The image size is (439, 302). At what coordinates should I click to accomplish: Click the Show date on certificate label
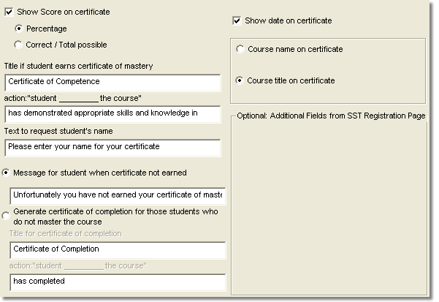tap(289, 20)
